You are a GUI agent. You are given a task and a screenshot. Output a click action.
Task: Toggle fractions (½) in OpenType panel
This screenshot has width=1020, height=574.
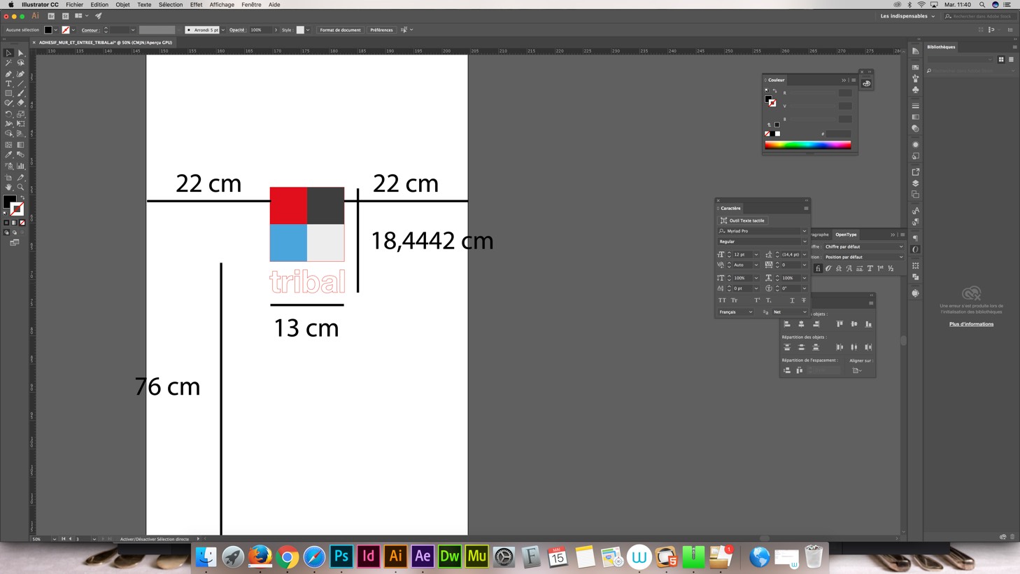891,268
